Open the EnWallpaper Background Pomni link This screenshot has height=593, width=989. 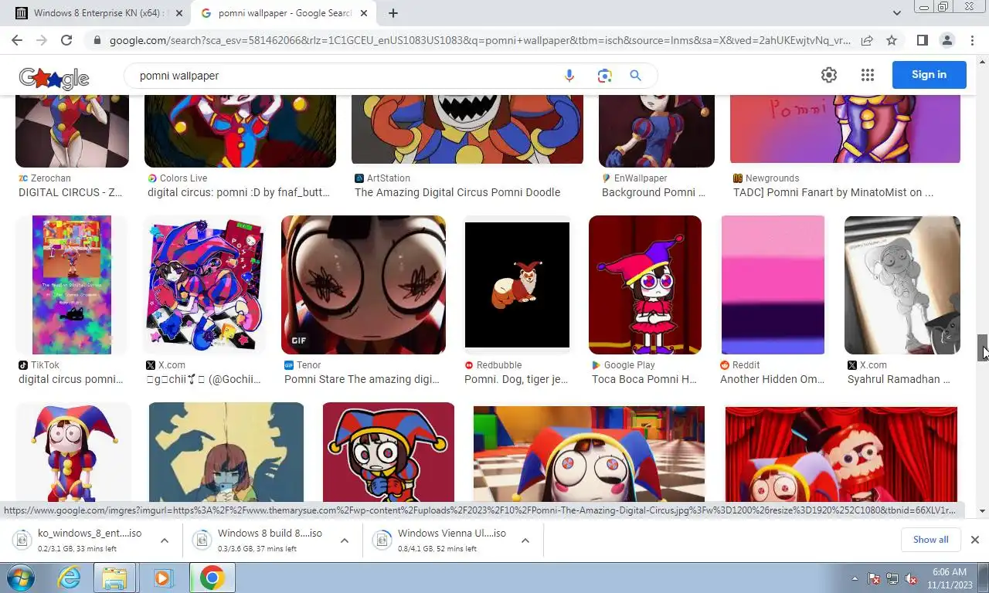pyautogui.click(x=654, y=192)
